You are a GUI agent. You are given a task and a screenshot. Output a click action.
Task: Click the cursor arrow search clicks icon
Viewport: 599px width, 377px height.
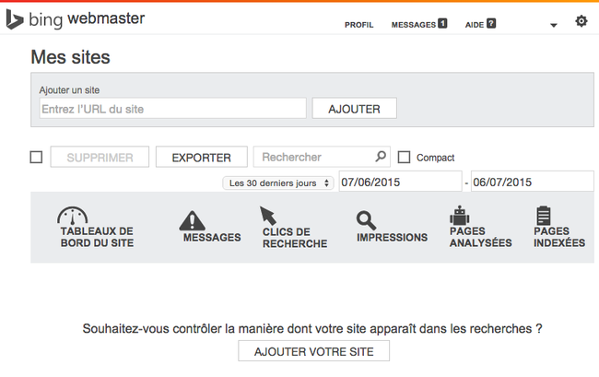click(x=268, y=216)
